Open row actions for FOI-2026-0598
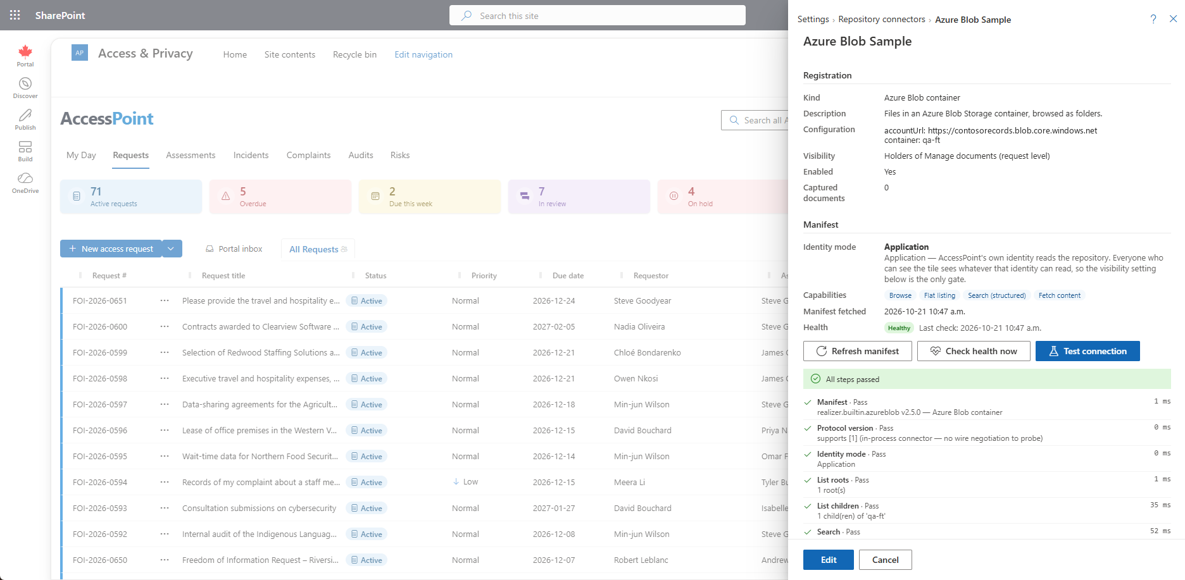1185x580 pixels. coord(165,378)
